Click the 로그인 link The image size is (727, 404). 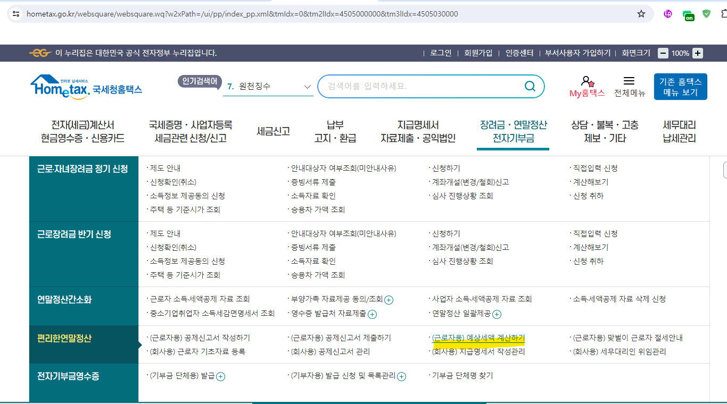point(441,53)
